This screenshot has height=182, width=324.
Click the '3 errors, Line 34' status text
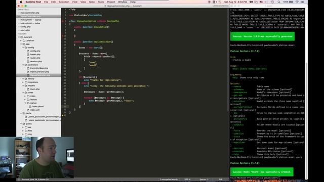coord(35,179)
